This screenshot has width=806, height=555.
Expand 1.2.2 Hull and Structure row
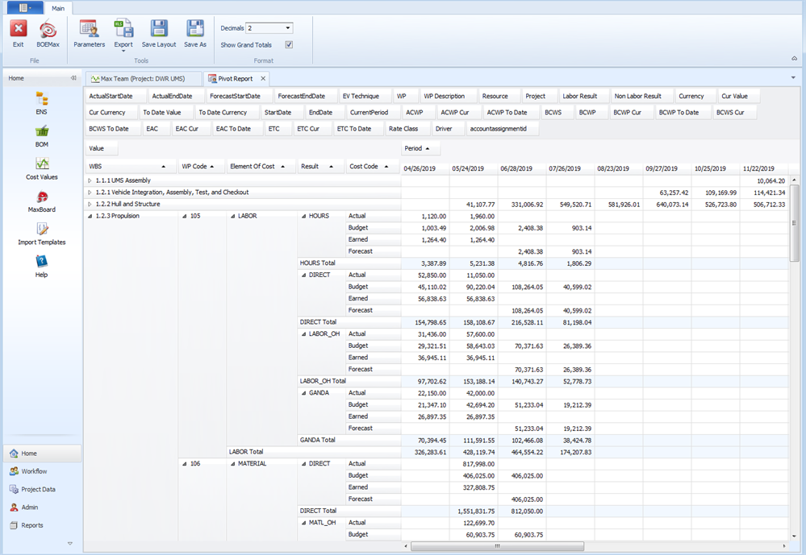coord(90,205)
